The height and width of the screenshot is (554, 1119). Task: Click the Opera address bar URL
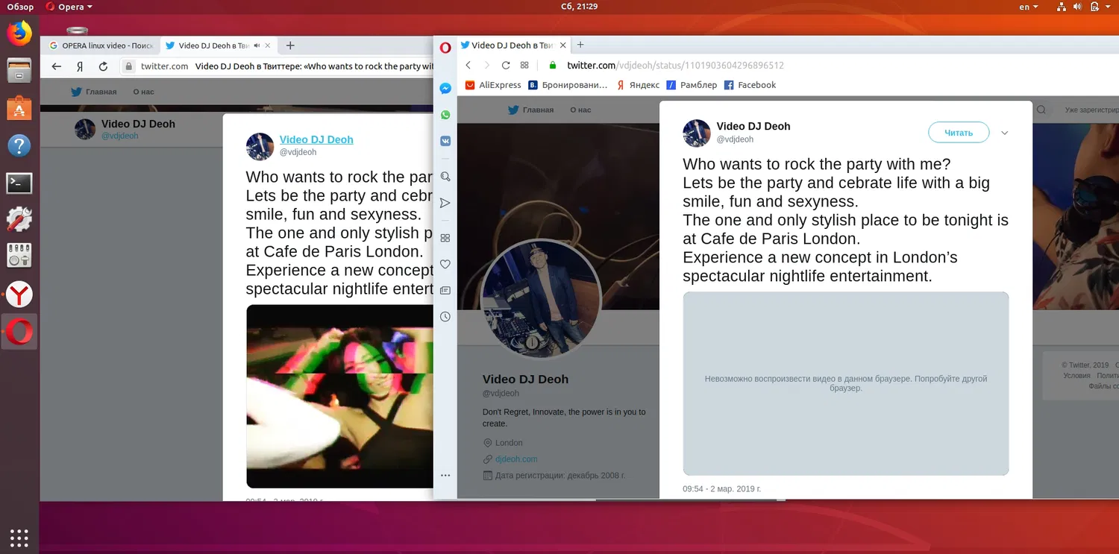pyautogui.click(x=675, y=66)
